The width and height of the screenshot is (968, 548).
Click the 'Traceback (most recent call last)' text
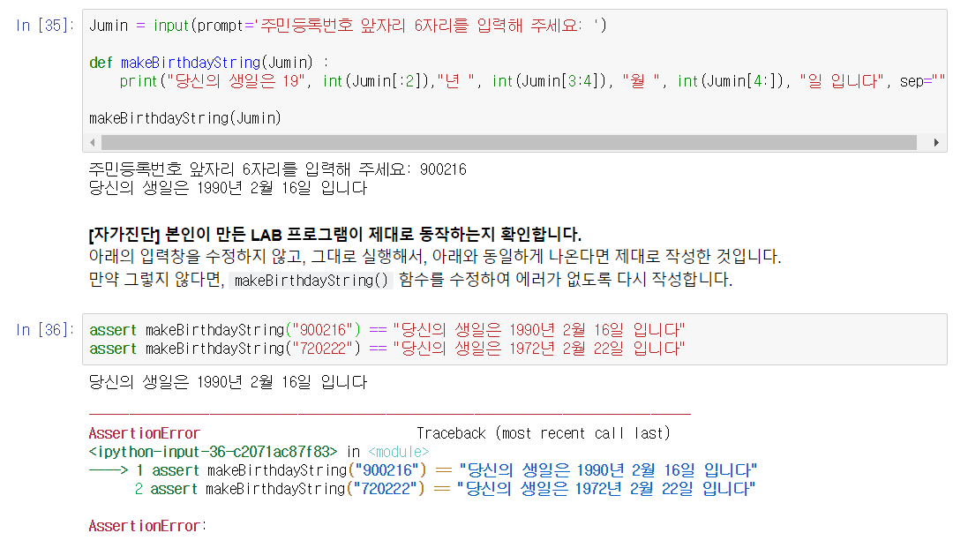(x=544, y=433)
